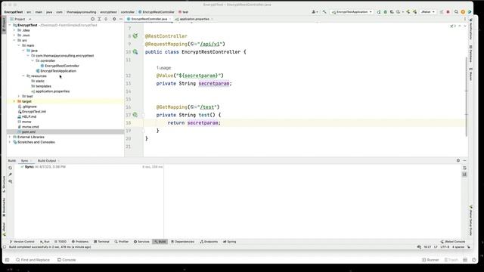This screenshot has width=484, height=272.
Task: Click the UTF-8 encoding in the status bar
Action: [445, 247]
